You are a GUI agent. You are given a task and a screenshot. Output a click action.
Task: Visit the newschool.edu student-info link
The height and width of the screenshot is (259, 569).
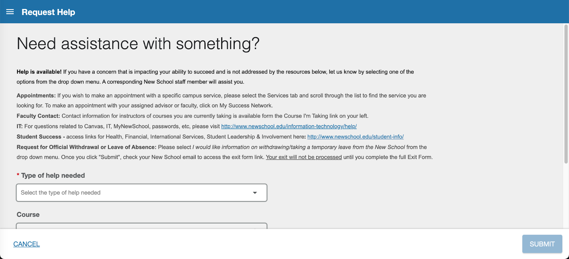[x=355, y=136]
